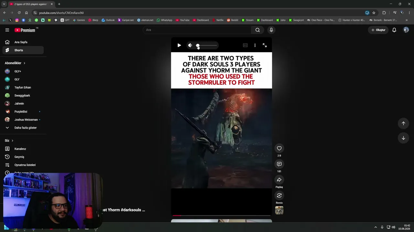Viewport: 414px width, 232px height.
Task: Click the browser home button
Action: pyautogui.click(x=26, y=13)
